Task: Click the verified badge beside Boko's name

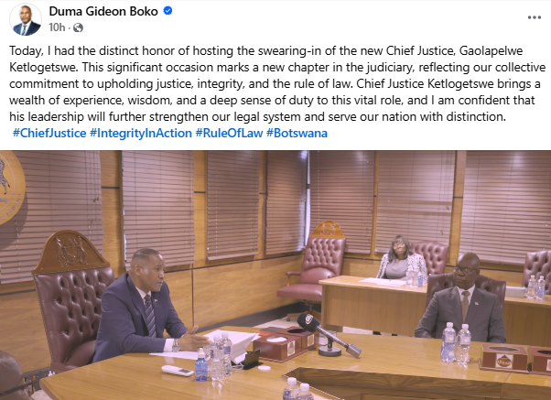Action: (168, 11)
